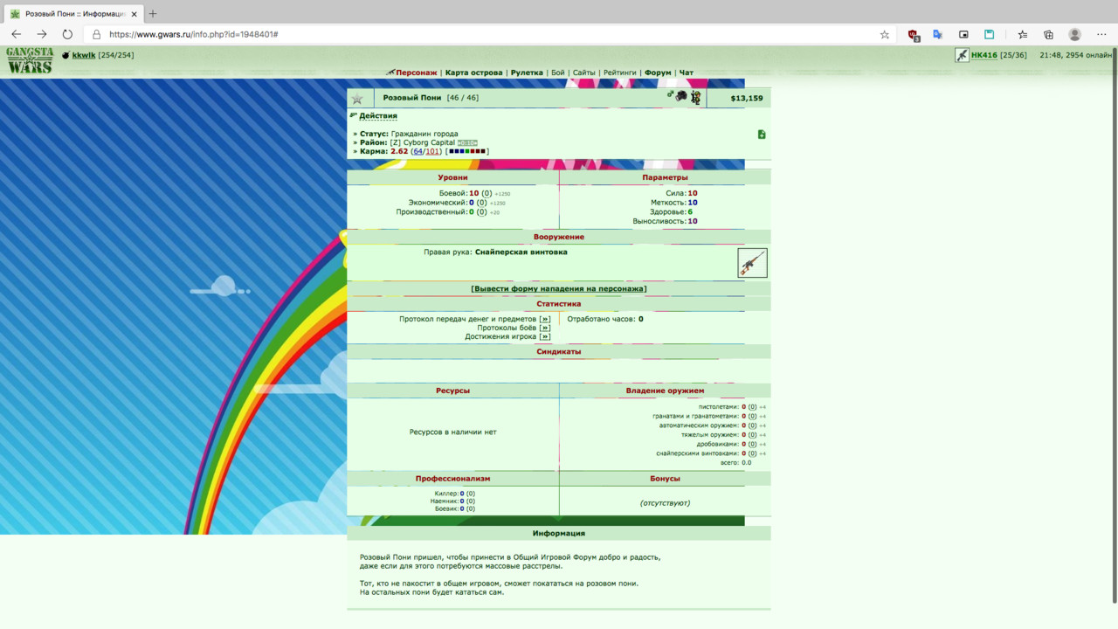Click the karma value 64 link
This screenshot has width=1118, height=629.
pyautogui.click(x=418, y=151)
